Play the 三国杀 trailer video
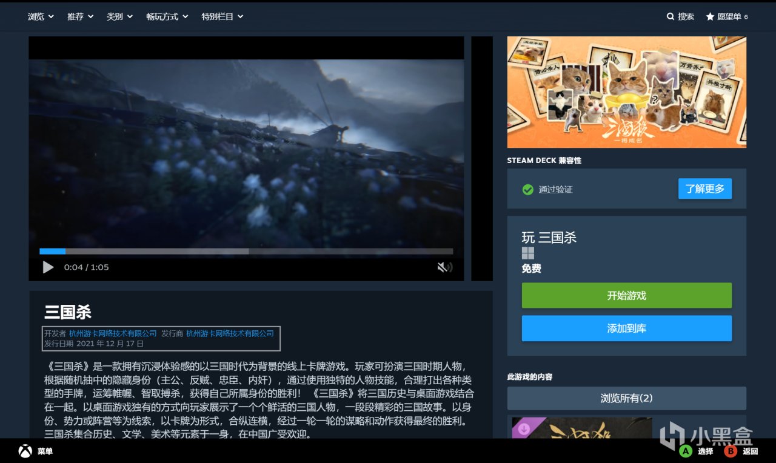 [x=48, y=267]
